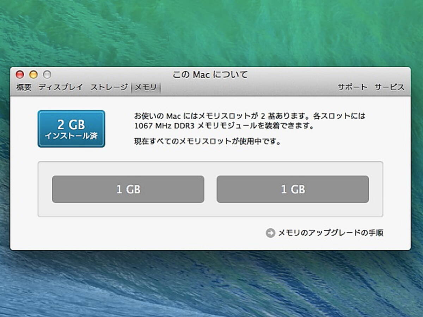Click the arrow icon beside メモリのアップグレードの手順
423x317 pixels.
(270, 233)
